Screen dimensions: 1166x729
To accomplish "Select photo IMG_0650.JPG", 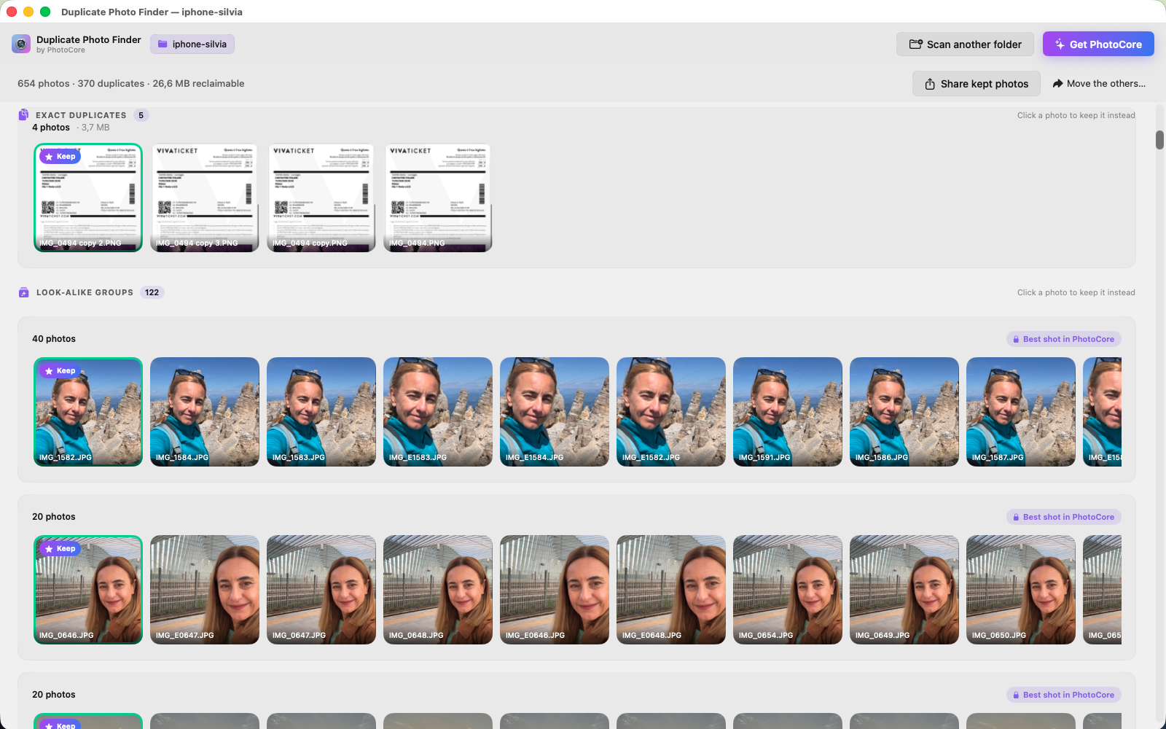I will pyautogui.click(x=1021, y=590).
